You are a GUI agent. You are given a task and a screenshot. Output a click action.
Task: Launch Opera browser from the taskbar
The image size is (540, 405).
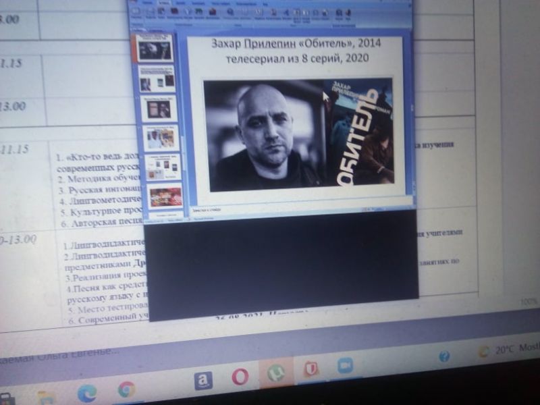pyautogui.click(x=240, y=377)
